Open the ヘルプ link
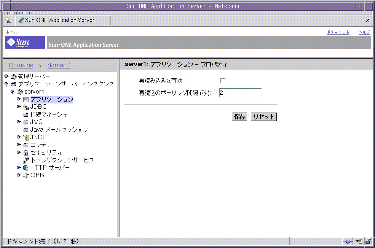Screen dimensions: 375x248 click(x=364, y=32)
